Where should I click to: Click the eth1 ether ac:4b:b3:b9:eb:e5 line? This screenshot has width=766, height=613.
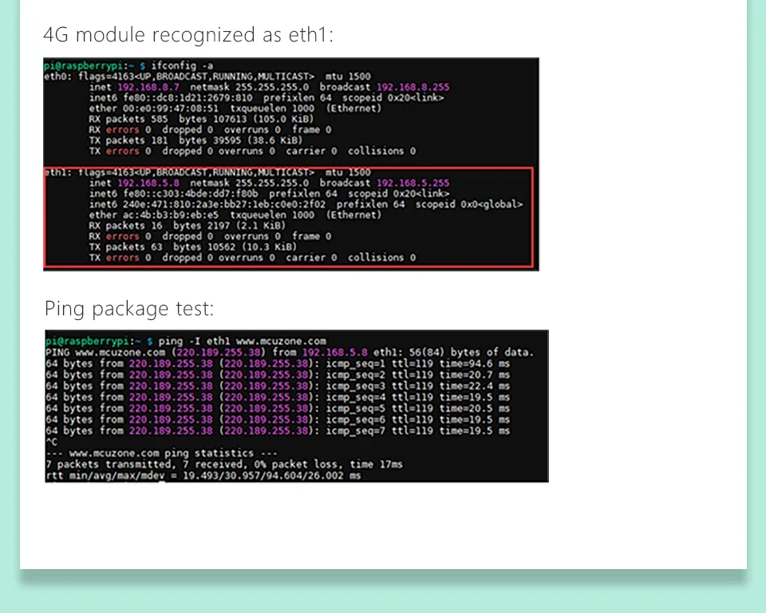[235, 216]
